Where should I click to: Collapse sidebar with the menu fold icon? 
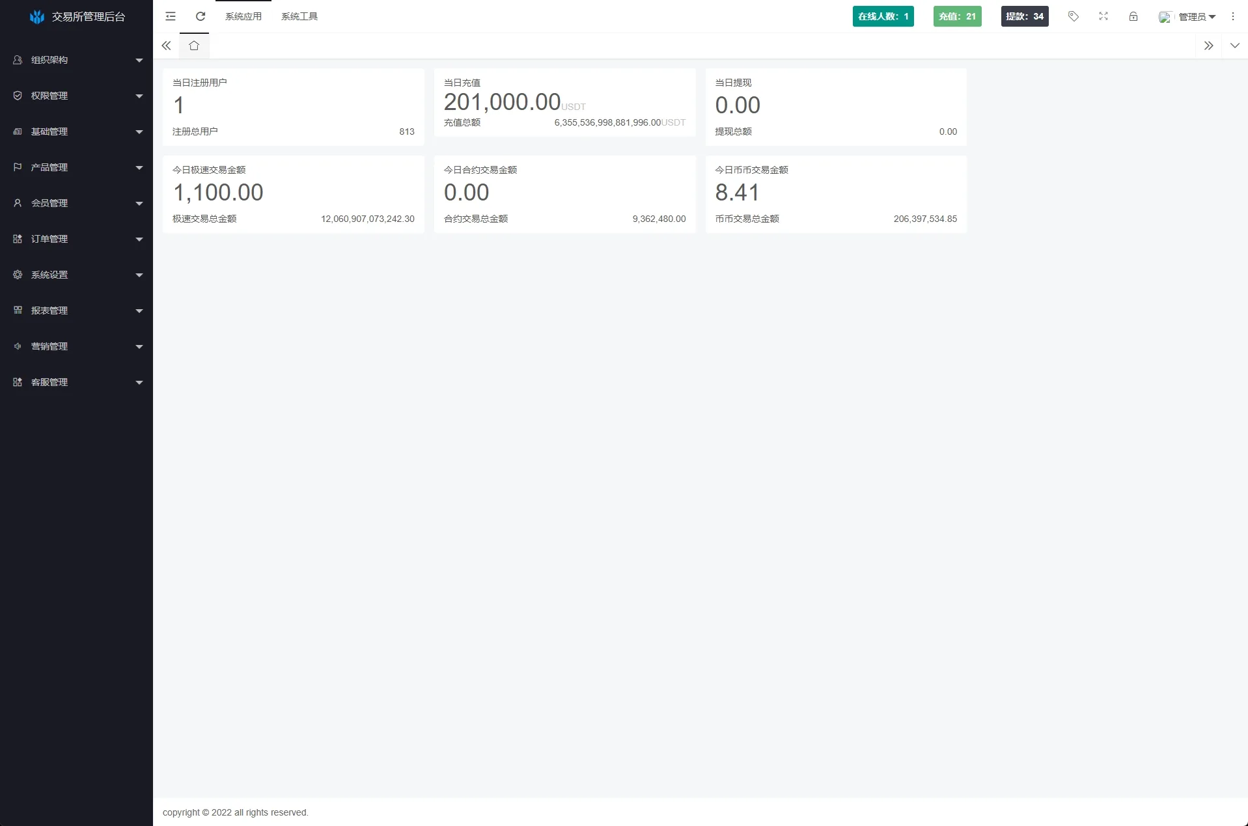coord(171,16)
